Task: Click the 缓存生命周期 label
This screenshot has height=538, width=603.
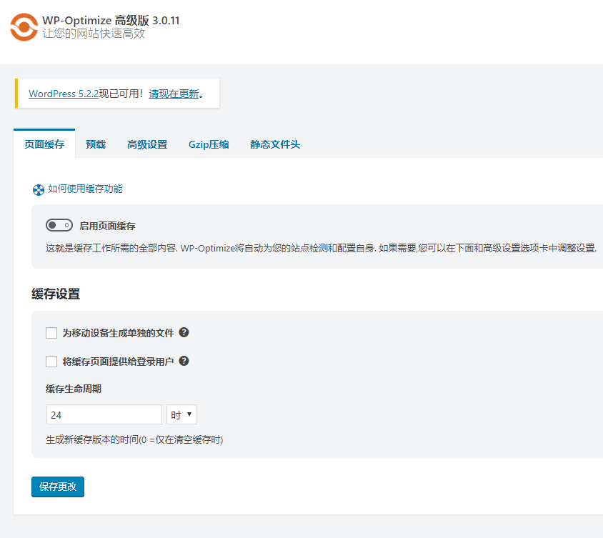Action: coord(74,389)
